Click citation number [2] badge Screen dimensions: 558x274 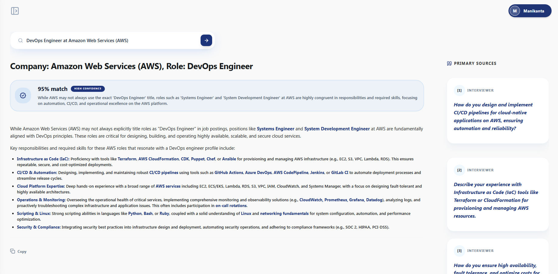pyautogui.click(x=460, y=170)
